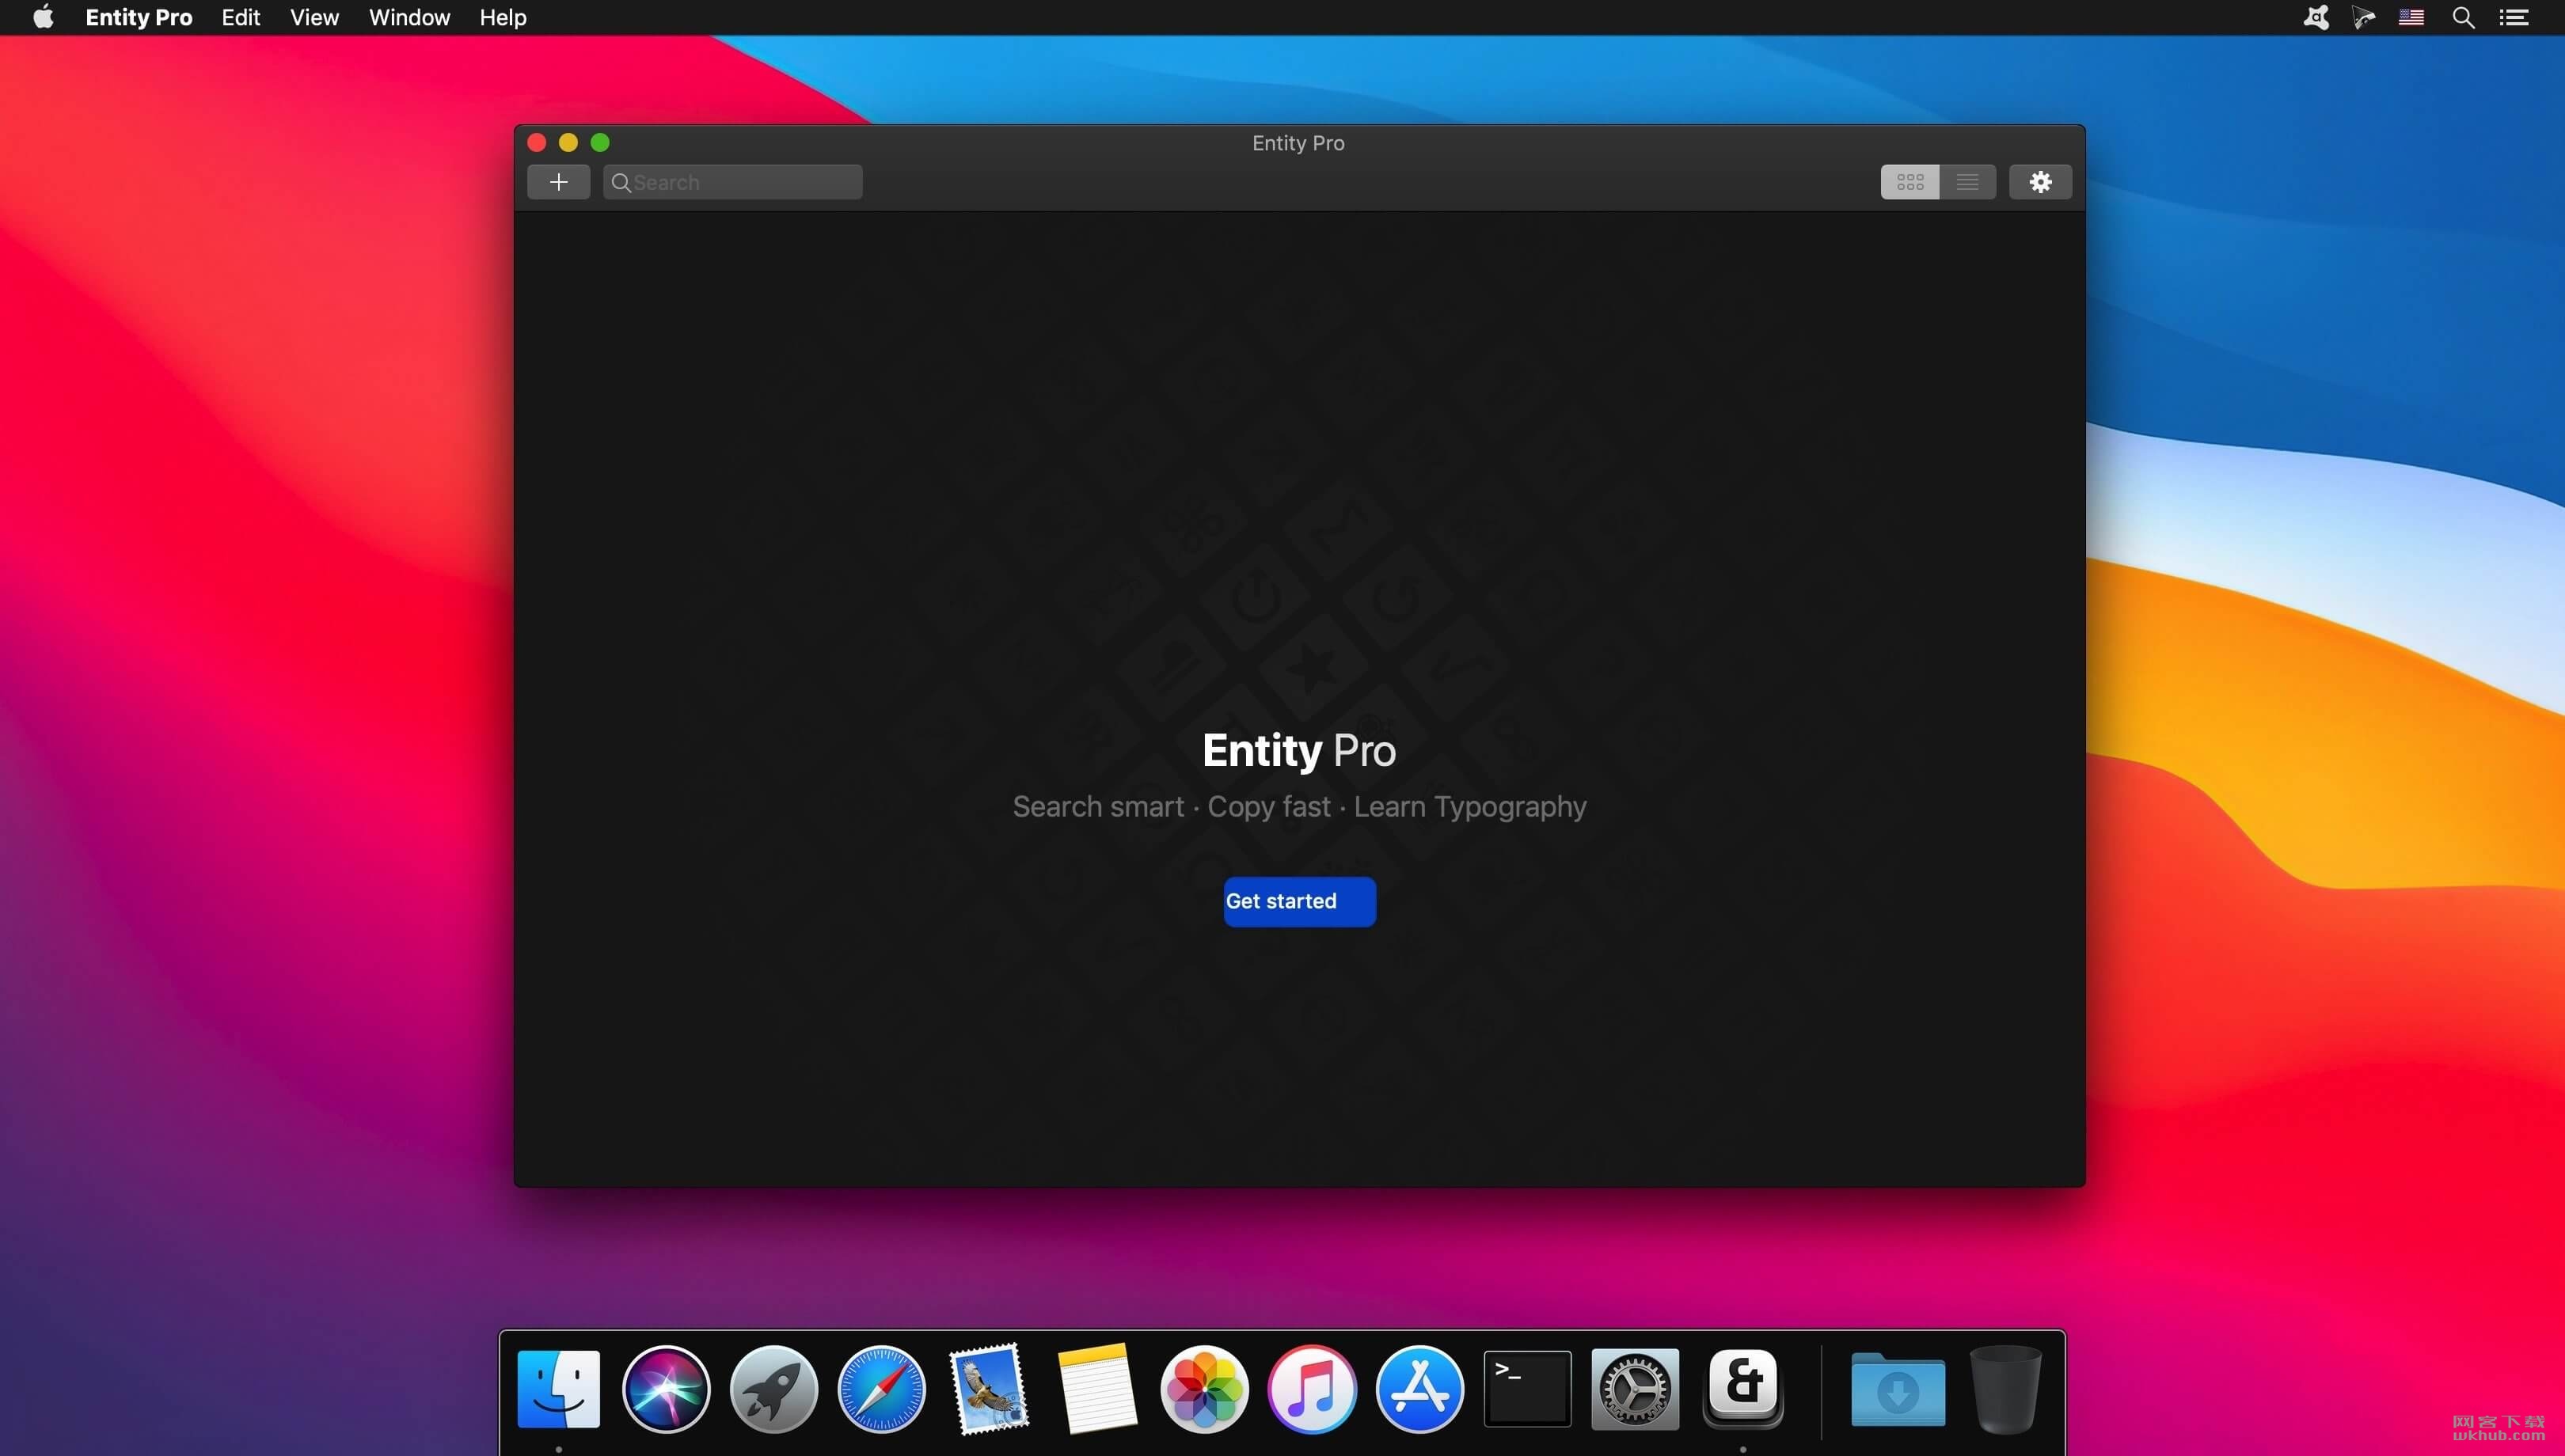Click the Get started button

[x=1299, y=901]
